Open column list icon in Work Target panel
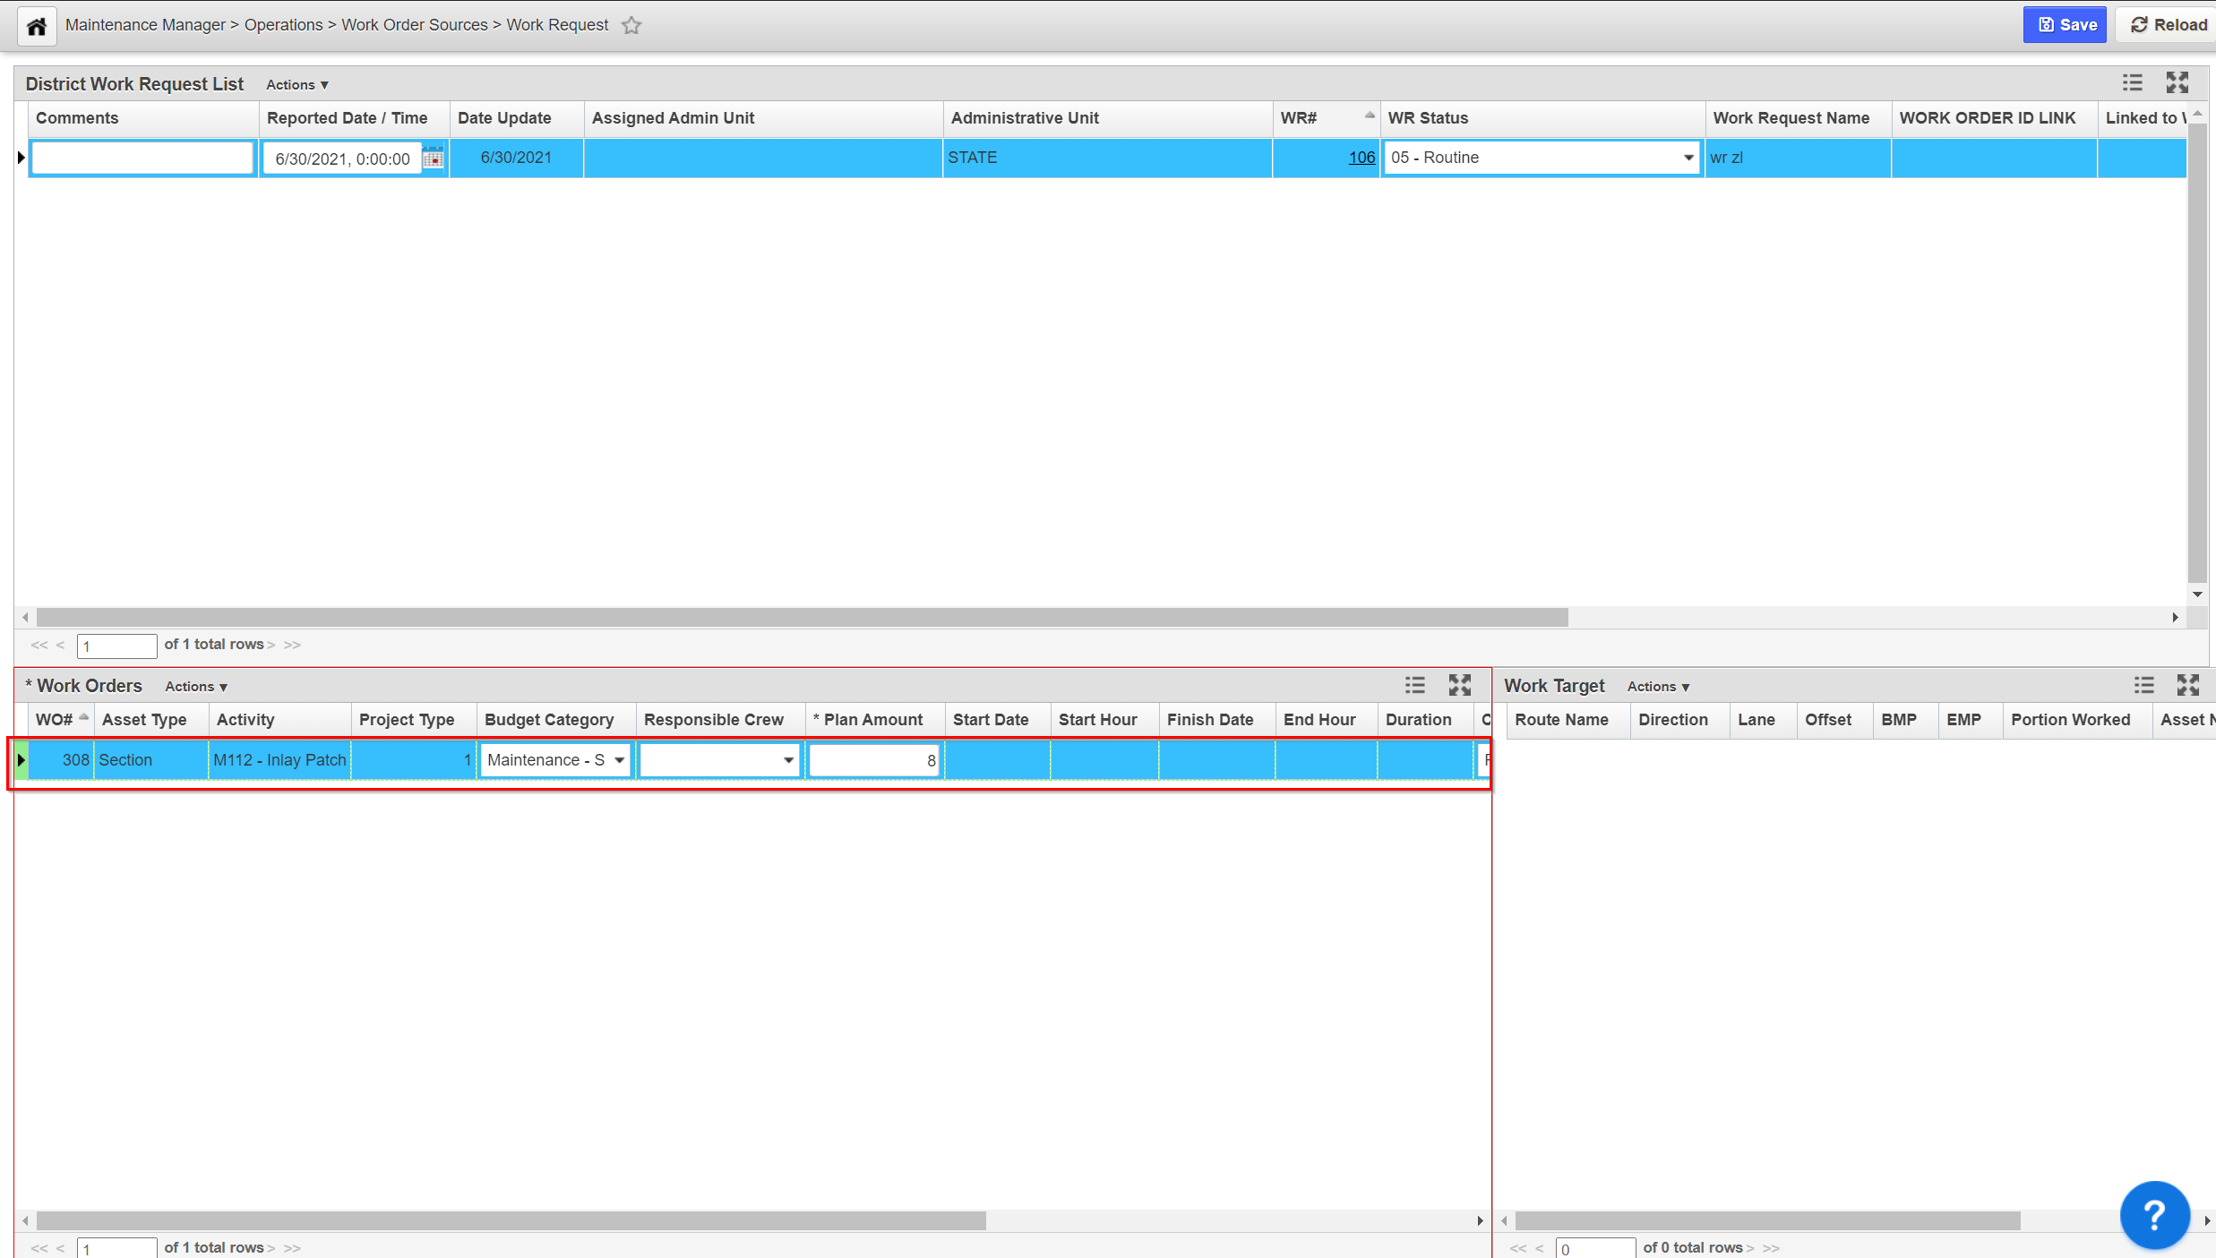This screenshot has width=2216, height=1258. 2144,686
